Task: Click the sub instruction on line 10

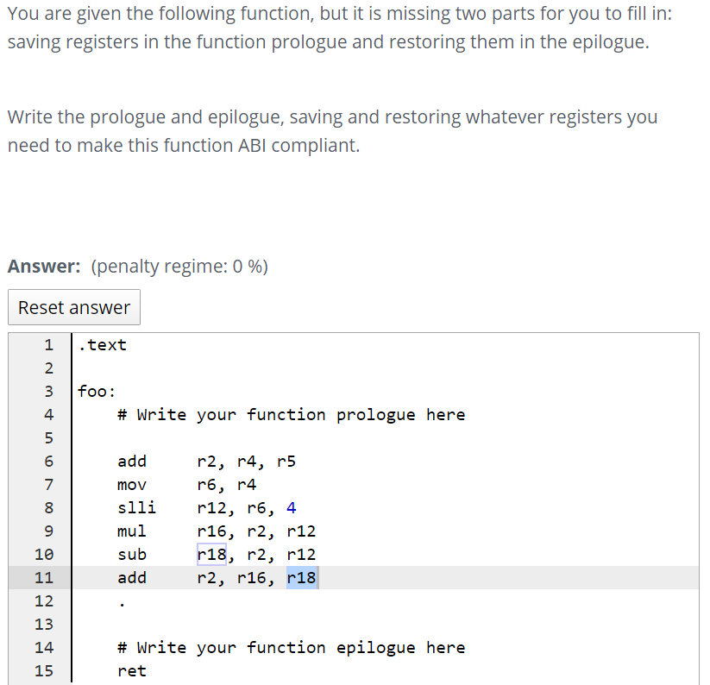Action: click(x=131, y=554)
